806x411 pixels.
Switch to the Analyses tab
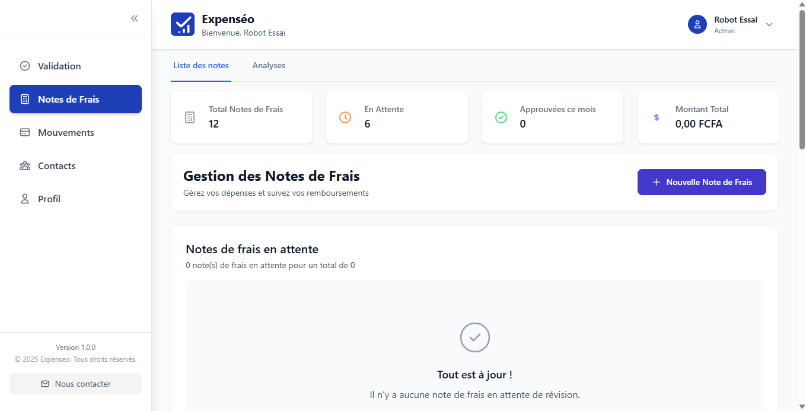point(269,66)
